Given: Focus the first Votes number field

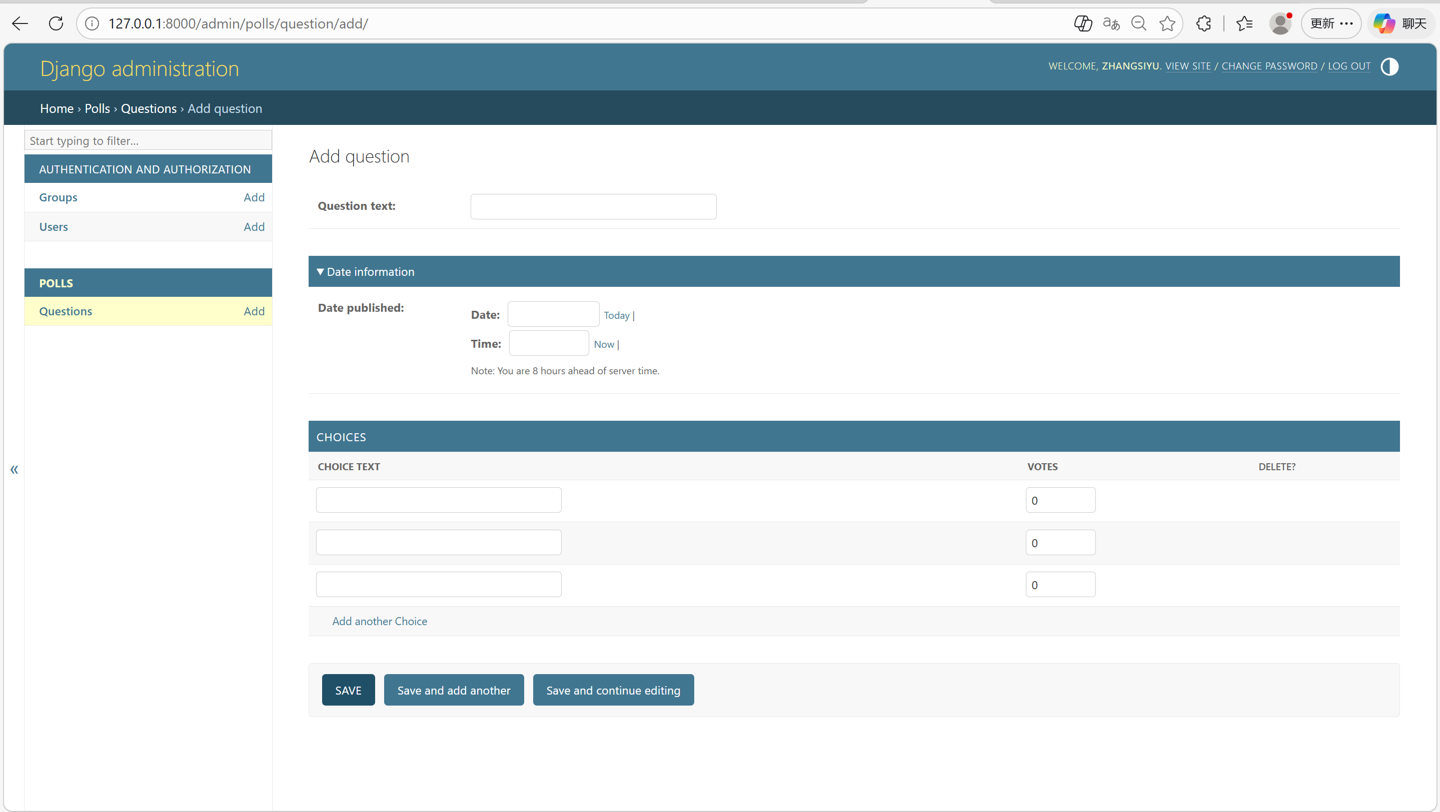Looking at the screenshot, I should [x=1060, y=500].
